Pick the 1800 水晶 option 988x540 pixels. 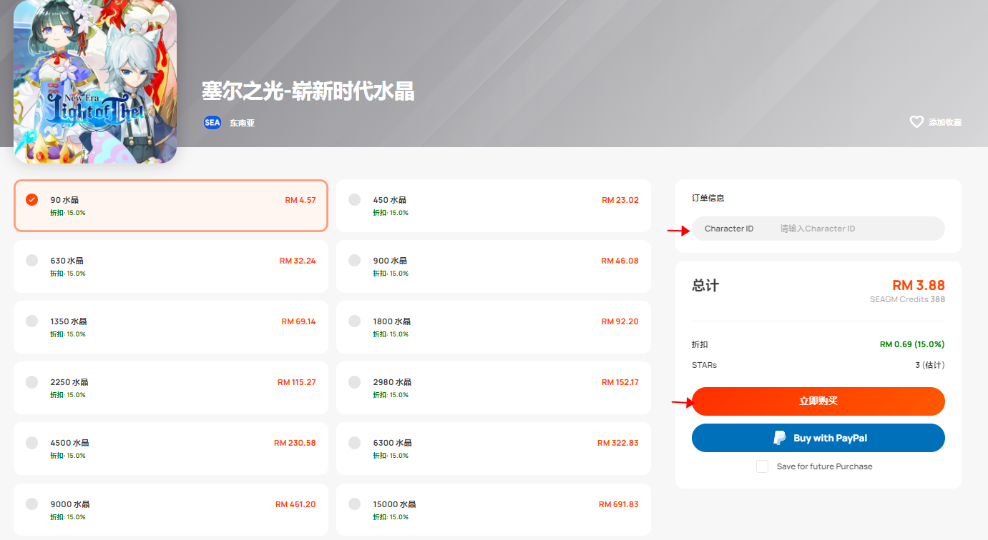pyautogui.click(x=494, y=327)
